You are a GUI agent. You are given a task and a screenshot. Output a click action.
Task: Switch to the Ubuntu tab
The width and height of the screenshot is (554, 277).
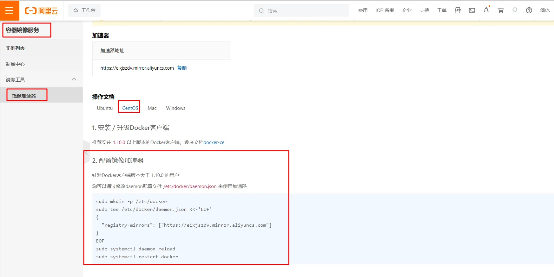[105, 108]
